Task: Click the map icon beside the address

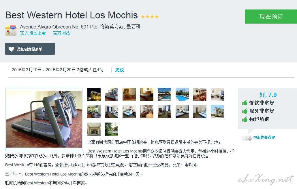Action: [x=11, y=30]
